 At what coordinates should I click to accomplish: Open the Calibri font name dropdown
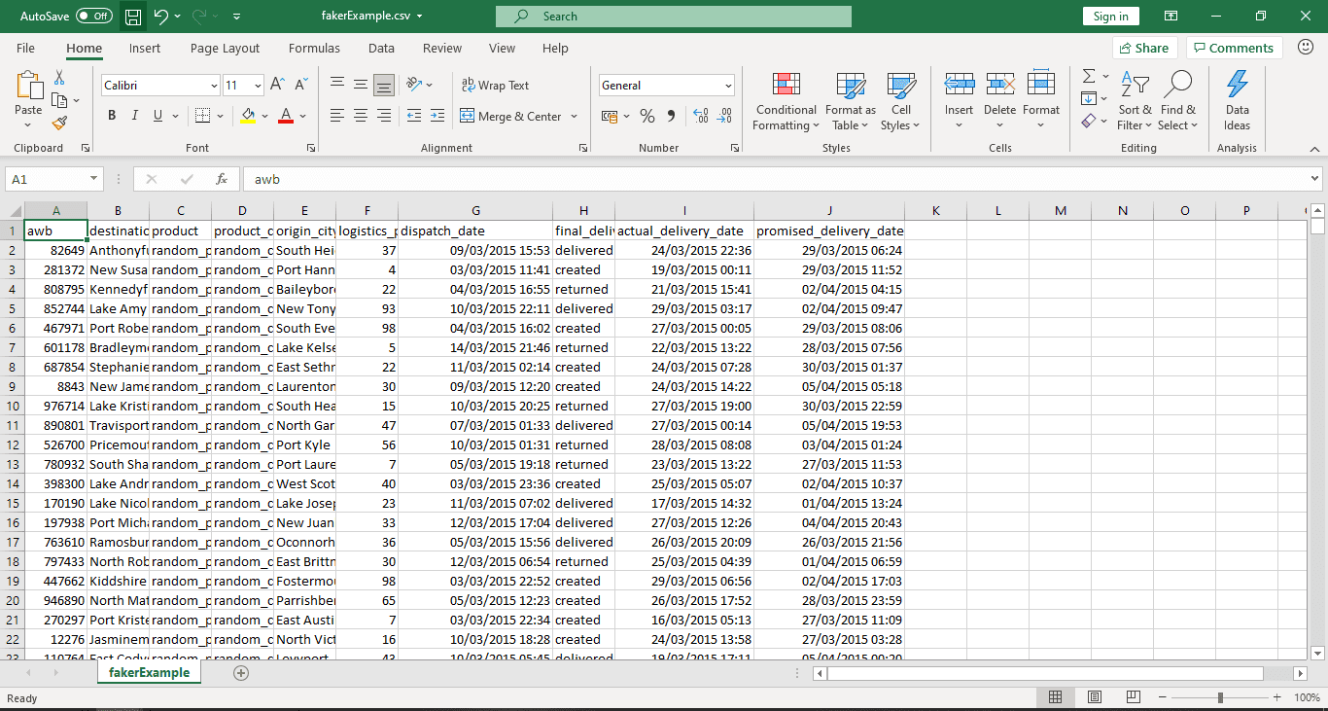(x=214, y=86)
